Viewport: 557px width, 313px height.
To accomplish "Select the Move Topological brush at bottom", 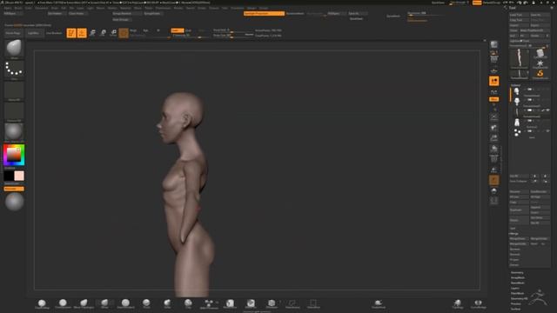I will click(84, 303).
